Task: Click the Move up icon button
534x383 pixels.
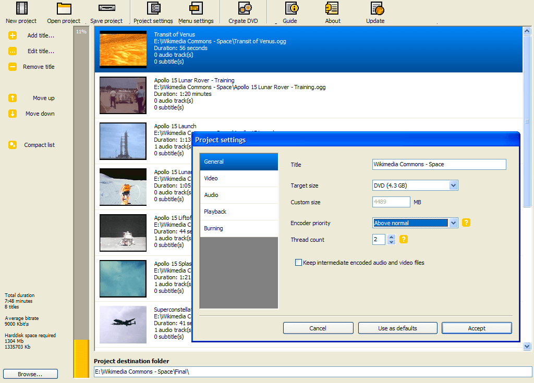Action: pyautogui.click(x=13, y=98)
